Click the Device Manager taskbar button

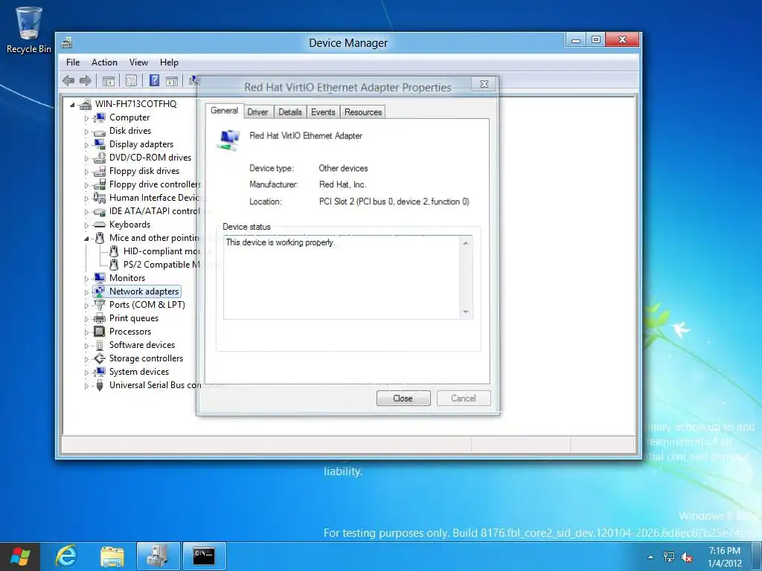158,556
